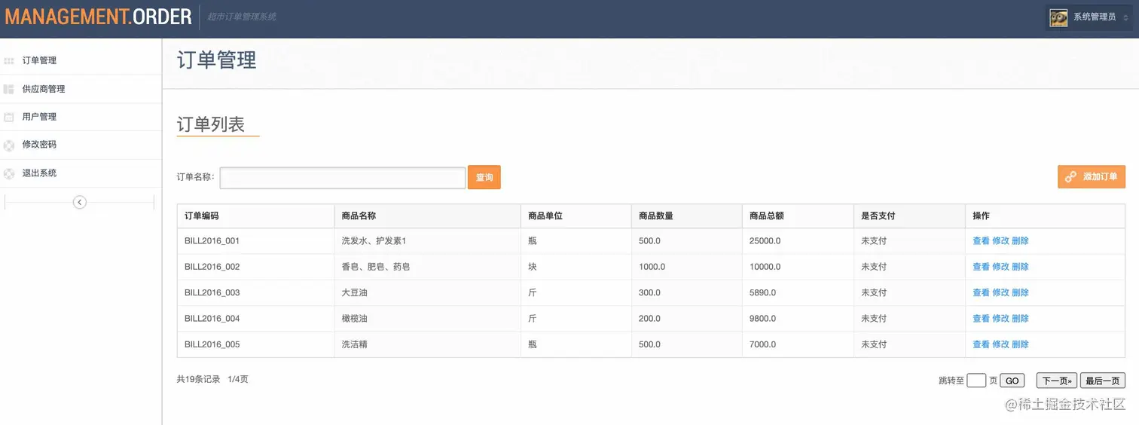The image size is (1139, 425).
Task: Delete order BILL2016_005 via 删除
Action: tap(1020, 344)
